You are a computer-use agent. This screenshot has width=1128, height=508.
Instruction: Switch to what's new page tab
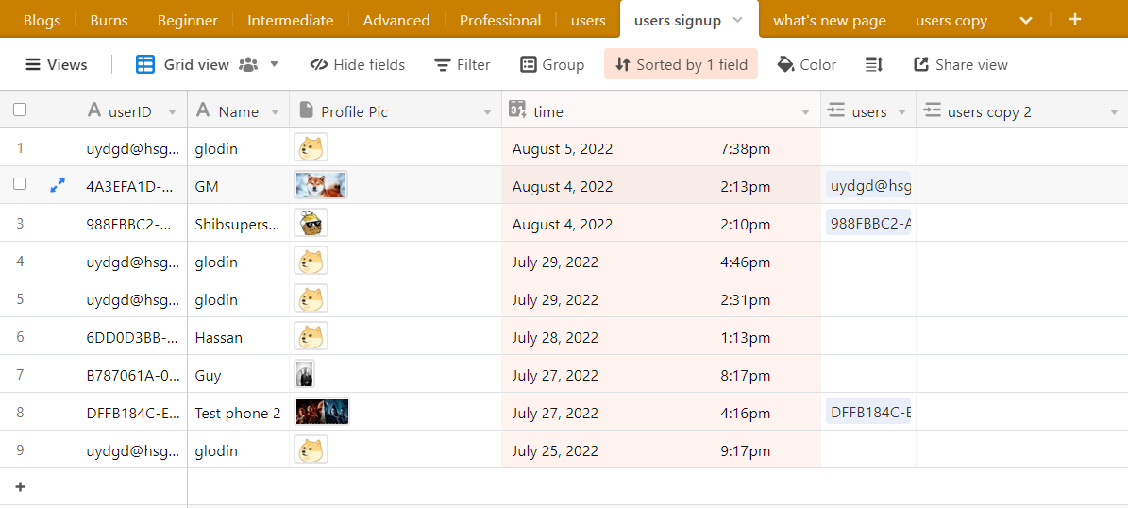pyautogui.click(x=830, y=21)
